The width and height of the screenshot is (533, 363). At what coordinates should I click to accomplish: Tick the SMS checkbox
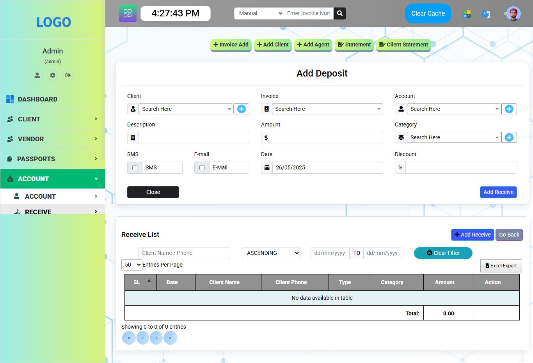click(135, 167)
